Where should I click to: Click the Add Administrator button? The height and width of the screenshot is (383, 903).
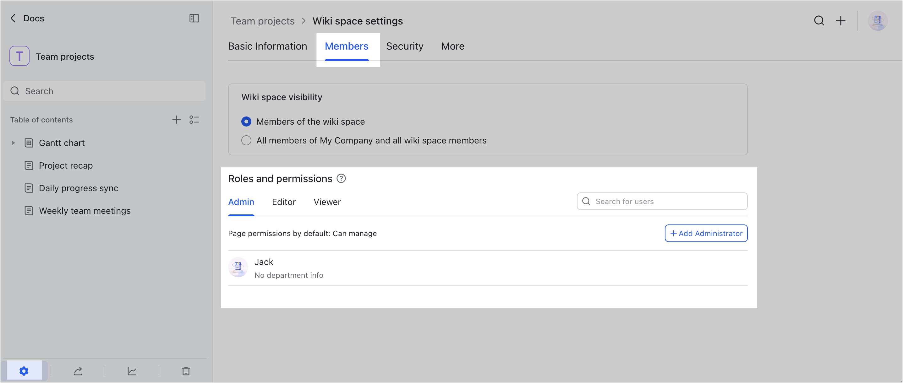[x=706, y=233]
